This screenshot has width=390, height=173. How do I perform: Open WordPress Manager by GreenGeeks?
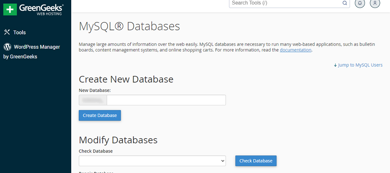click(32, 52)
